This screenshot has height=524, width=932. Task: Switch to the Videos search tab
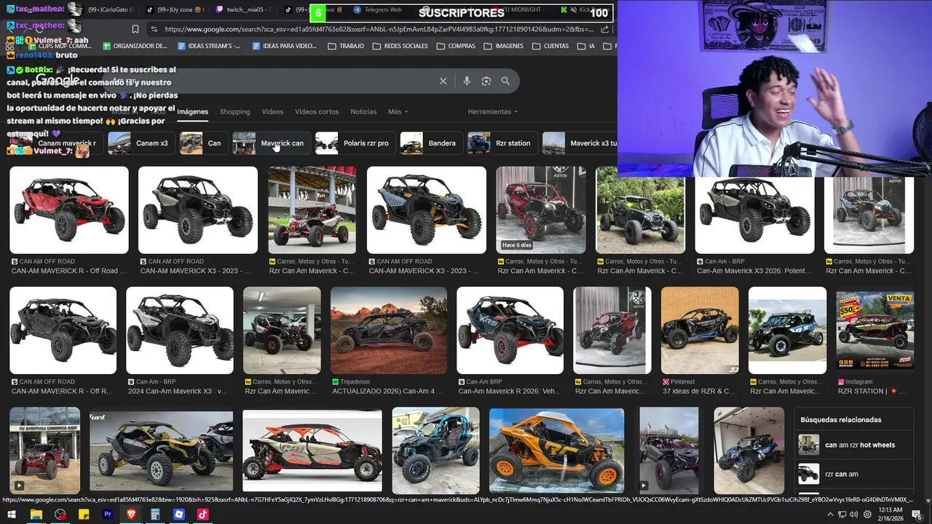click(272, 111)
